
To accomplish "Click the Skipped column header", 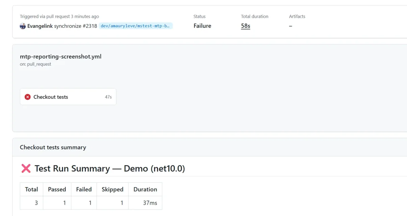I will click(x=113, y=189).
